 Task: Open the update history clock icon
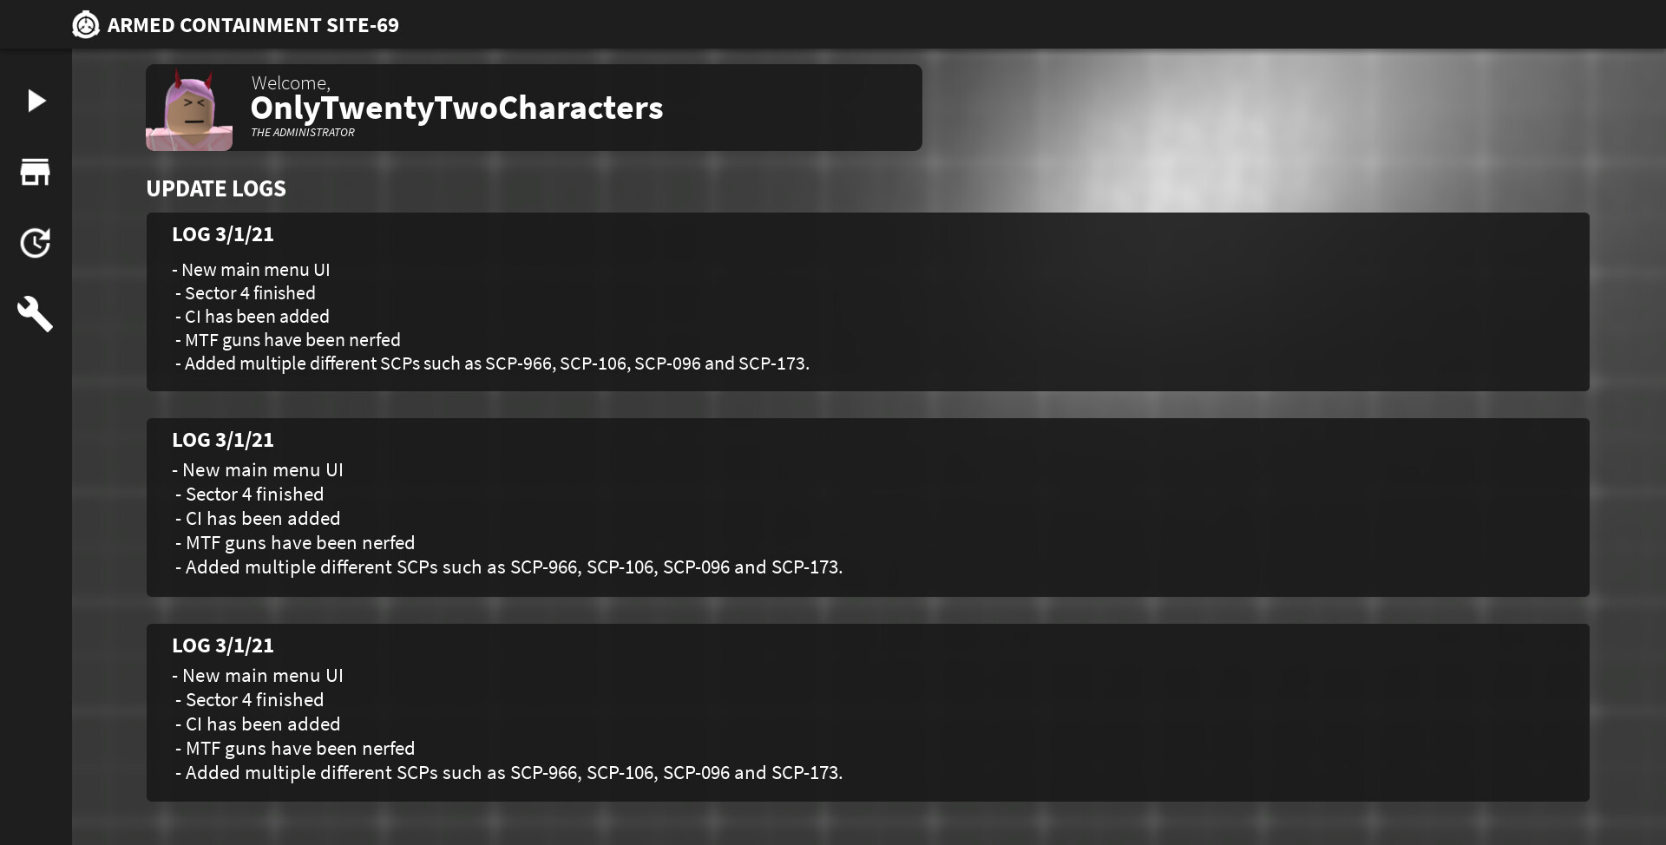tap(35, 243)
